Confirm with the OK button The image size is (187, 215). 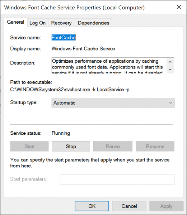(x=92, y=206)
